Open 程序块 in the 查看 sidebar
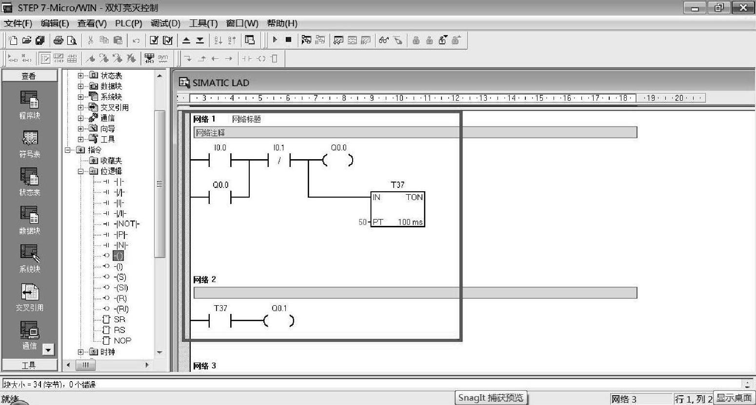The width and height of the screenshot is (756, 405). coord(29,105)
